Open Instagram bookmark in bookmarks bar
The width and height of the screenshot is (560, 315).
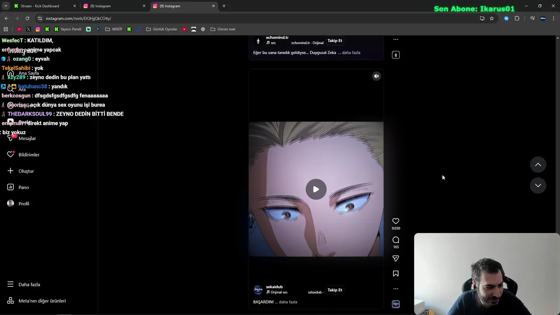(38, 29)
